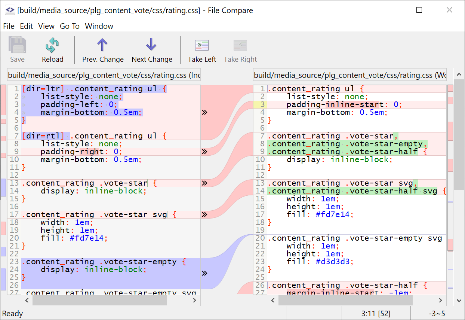The image size is (465, 320).
Task: Reload the compared files
Action: (52, 49)
